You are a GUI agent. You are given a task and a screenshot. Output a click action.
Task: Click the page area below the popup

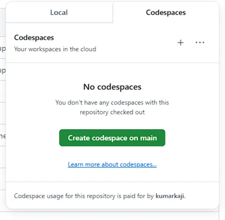click(x=109, y=216)
